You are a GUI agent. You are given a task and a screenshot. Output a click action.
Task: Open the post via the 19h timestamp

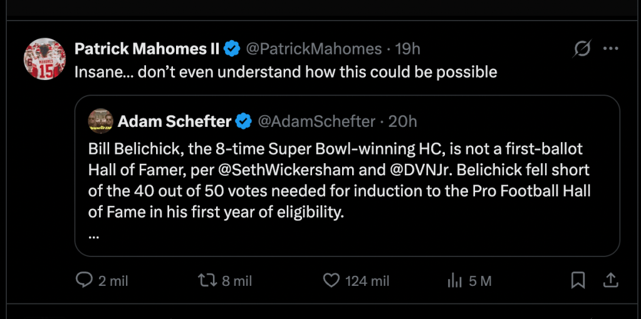coord(408,49)
